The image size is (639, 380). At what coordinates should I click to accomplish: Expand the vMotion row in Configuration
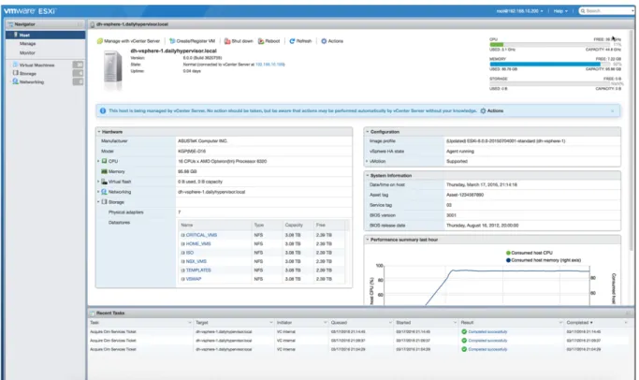[367, 162]
